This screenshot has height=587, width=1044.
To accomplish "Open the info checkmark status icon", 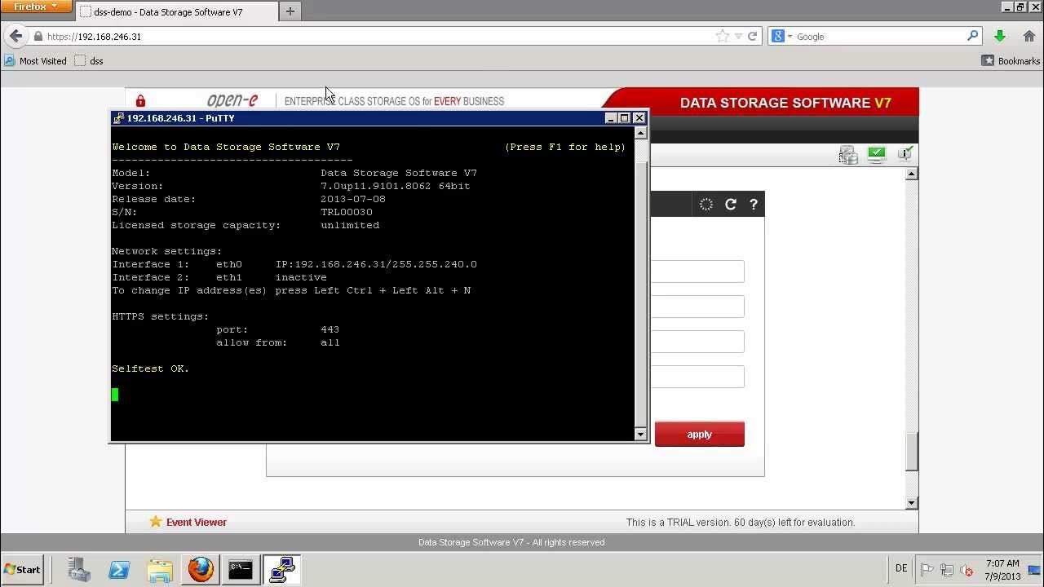I will (905, 153).
